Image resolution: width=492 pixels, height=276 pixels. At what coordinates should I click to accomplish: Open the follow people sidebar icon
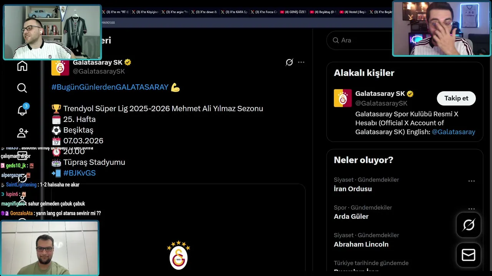tap(23, 133)
